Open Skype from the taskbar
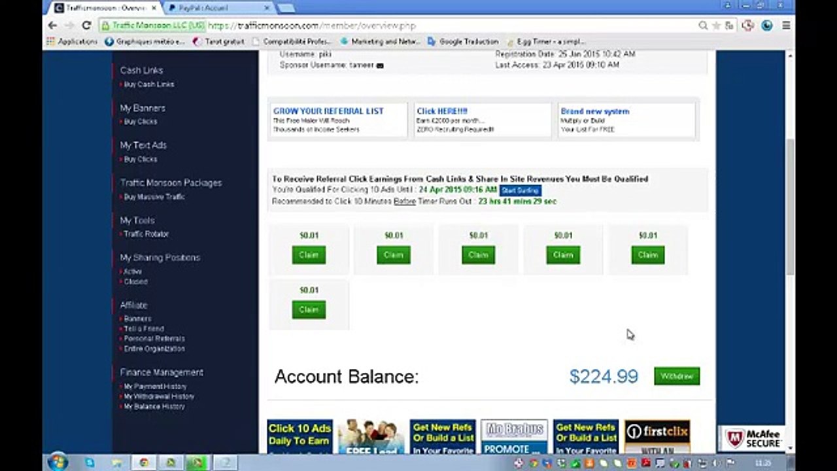Screen dimensions: 837x471 pyautogui.click(x=90, y=462)
